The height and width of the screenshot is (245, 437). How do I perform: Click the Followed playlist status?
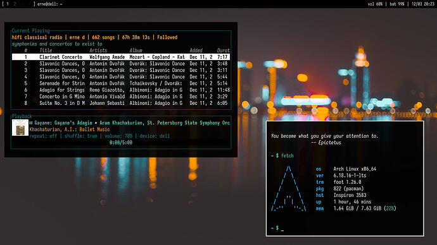pos(167,37)
